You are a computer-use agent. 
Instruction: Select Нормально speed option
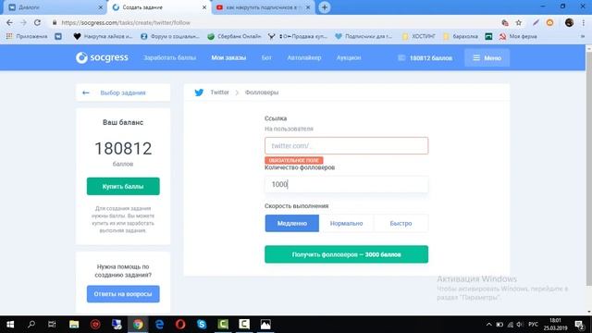[x=346, y=223]
